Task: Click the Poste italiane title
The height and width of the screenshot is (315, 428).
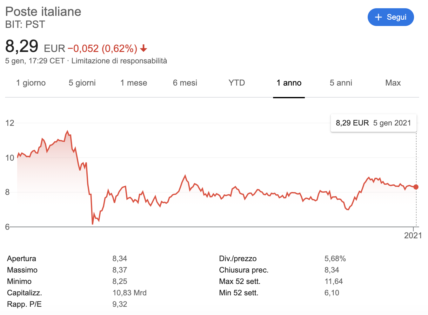Action: [43, 12]
